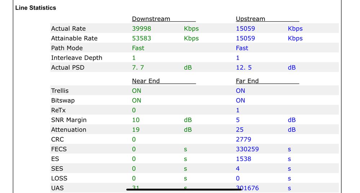
Task: Select the Near End column header
Action: click(x=146, y=81)
